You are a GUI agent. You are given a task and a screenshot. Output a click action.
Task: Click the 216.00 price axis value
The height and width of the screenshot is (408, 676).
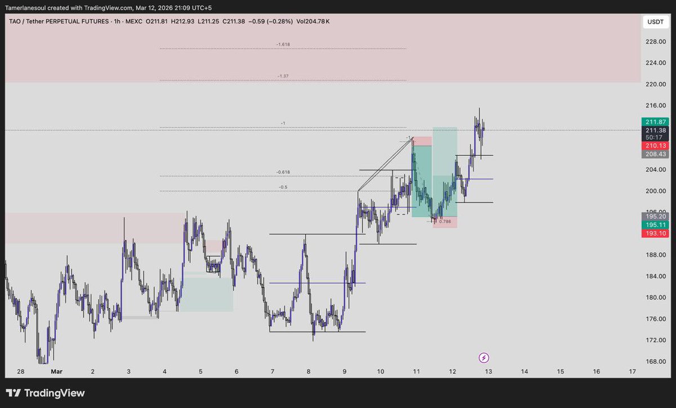[656, 106]
